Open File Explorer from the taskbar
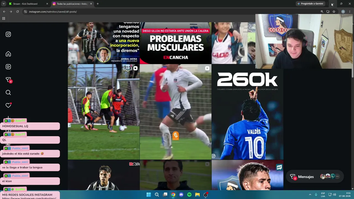Image resolution: width=354 pixels, height=199 pixels. click(197, 195)
